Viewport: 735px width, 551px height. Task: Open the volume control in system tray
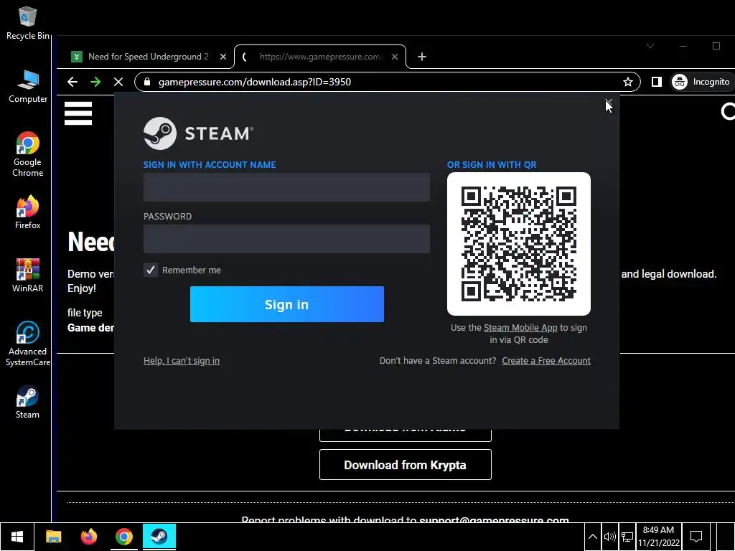609,537
